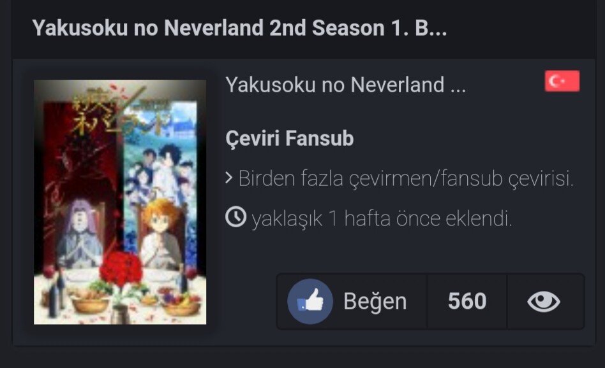Screen dimensions: 605x368
Task: Select the 'Çeviri Fansub' heading
Action: tap(289, 138)
